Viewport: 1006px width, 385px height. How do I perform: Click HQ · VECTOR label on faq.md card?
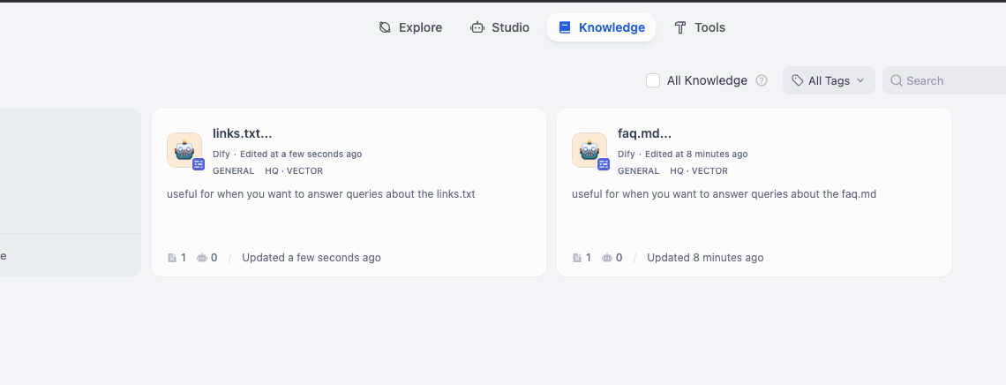pos(699,171)
